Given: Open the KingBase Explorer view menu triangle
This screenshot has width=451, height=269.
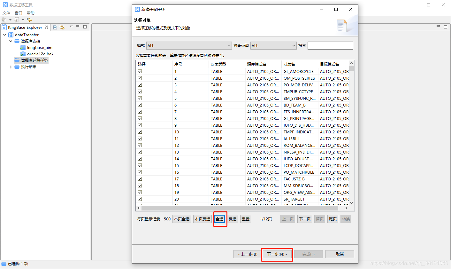Looking at the screenshot, I should coord(71,27).
